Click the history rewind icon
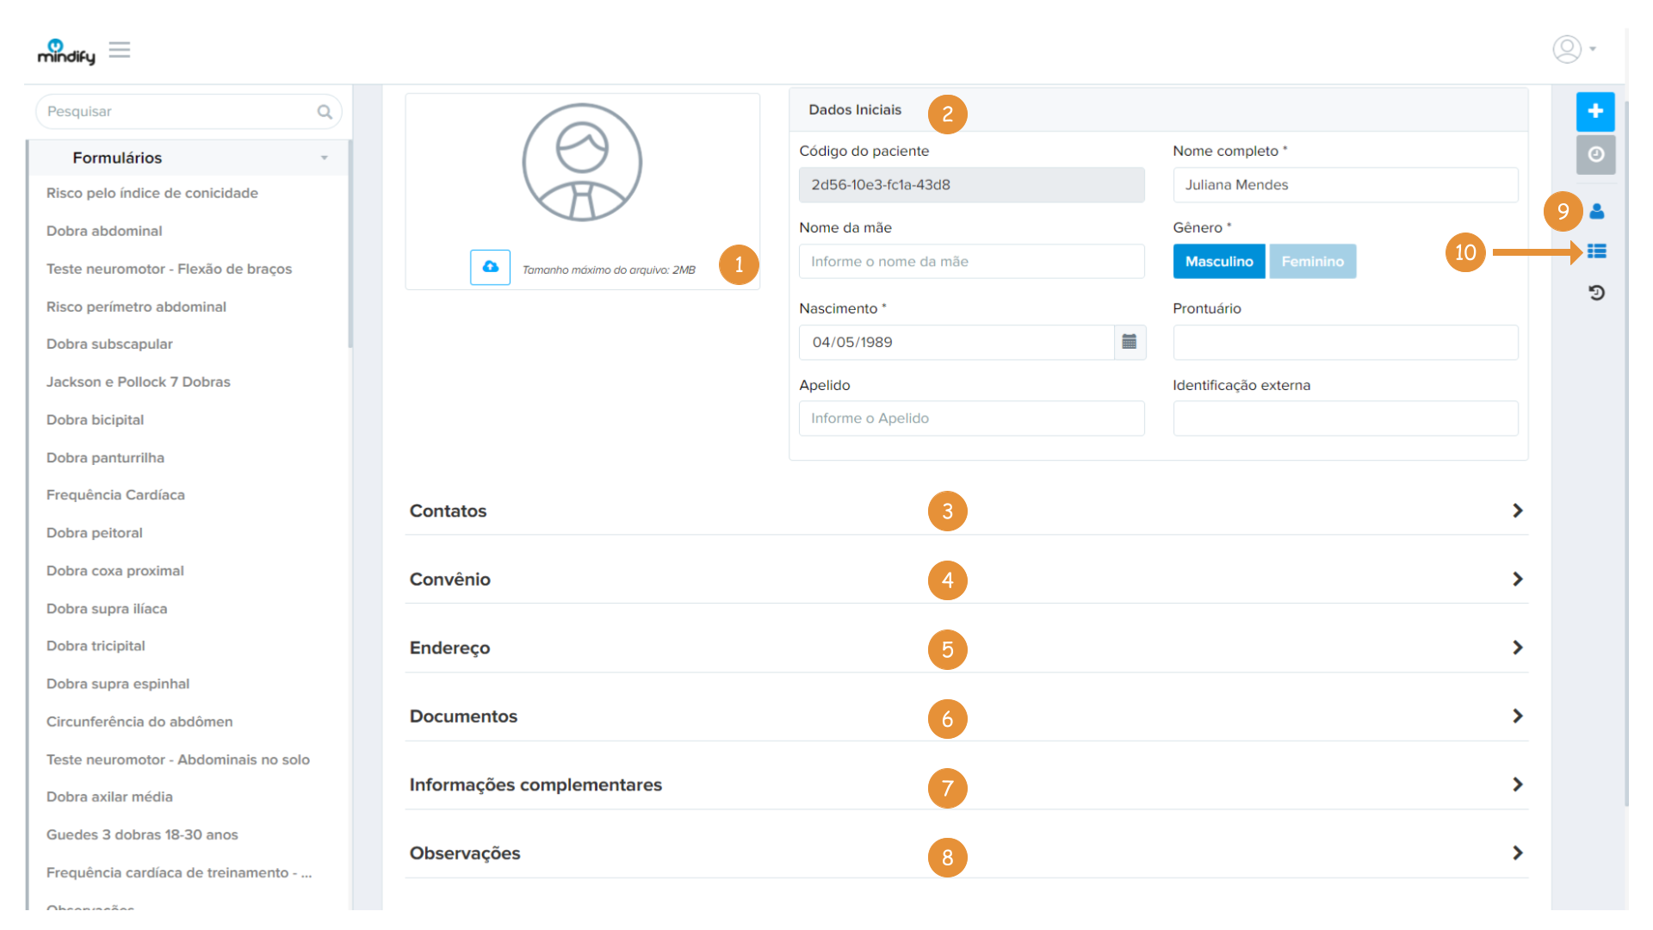The height and width of the screenshot is (930, 1653). 1597,293
